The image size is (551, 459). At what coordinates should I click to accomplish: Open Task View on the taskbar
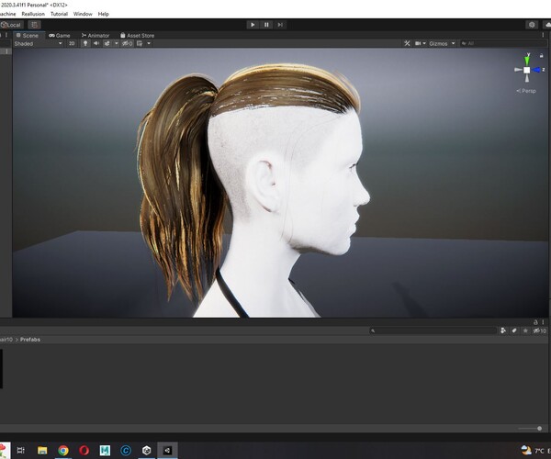(x=21, y=450)
